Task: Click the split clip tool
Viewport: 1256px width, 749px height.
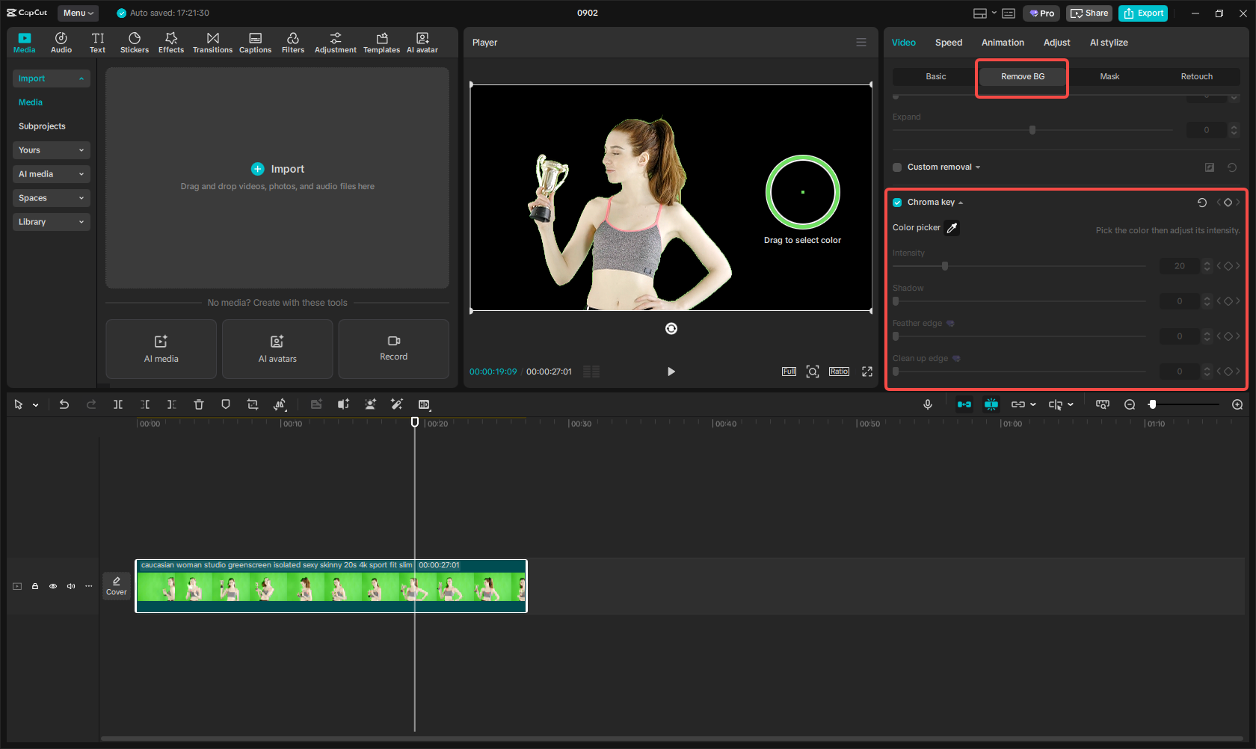Action: (118, 404)
